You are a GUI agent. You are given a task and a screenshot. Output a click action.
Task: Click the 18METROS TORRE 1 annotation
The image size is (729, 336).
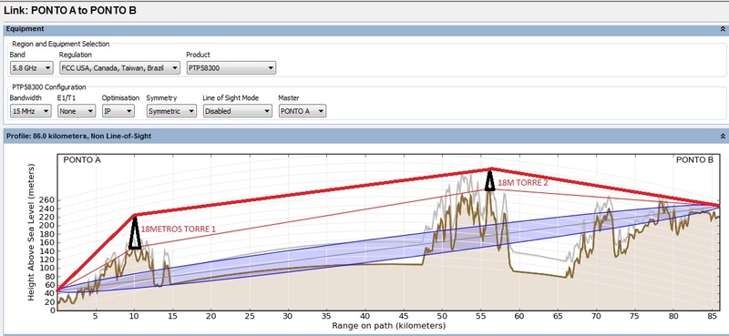[178, 229]
